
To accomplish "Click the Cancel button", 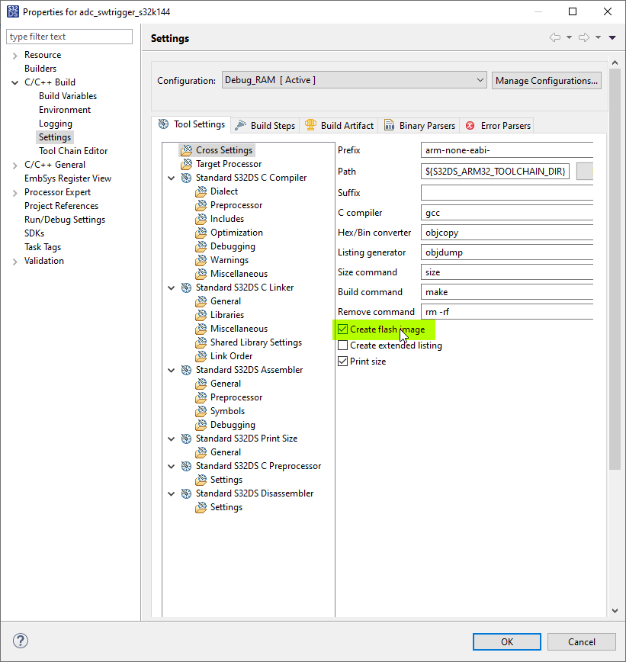I will (582, 641).
